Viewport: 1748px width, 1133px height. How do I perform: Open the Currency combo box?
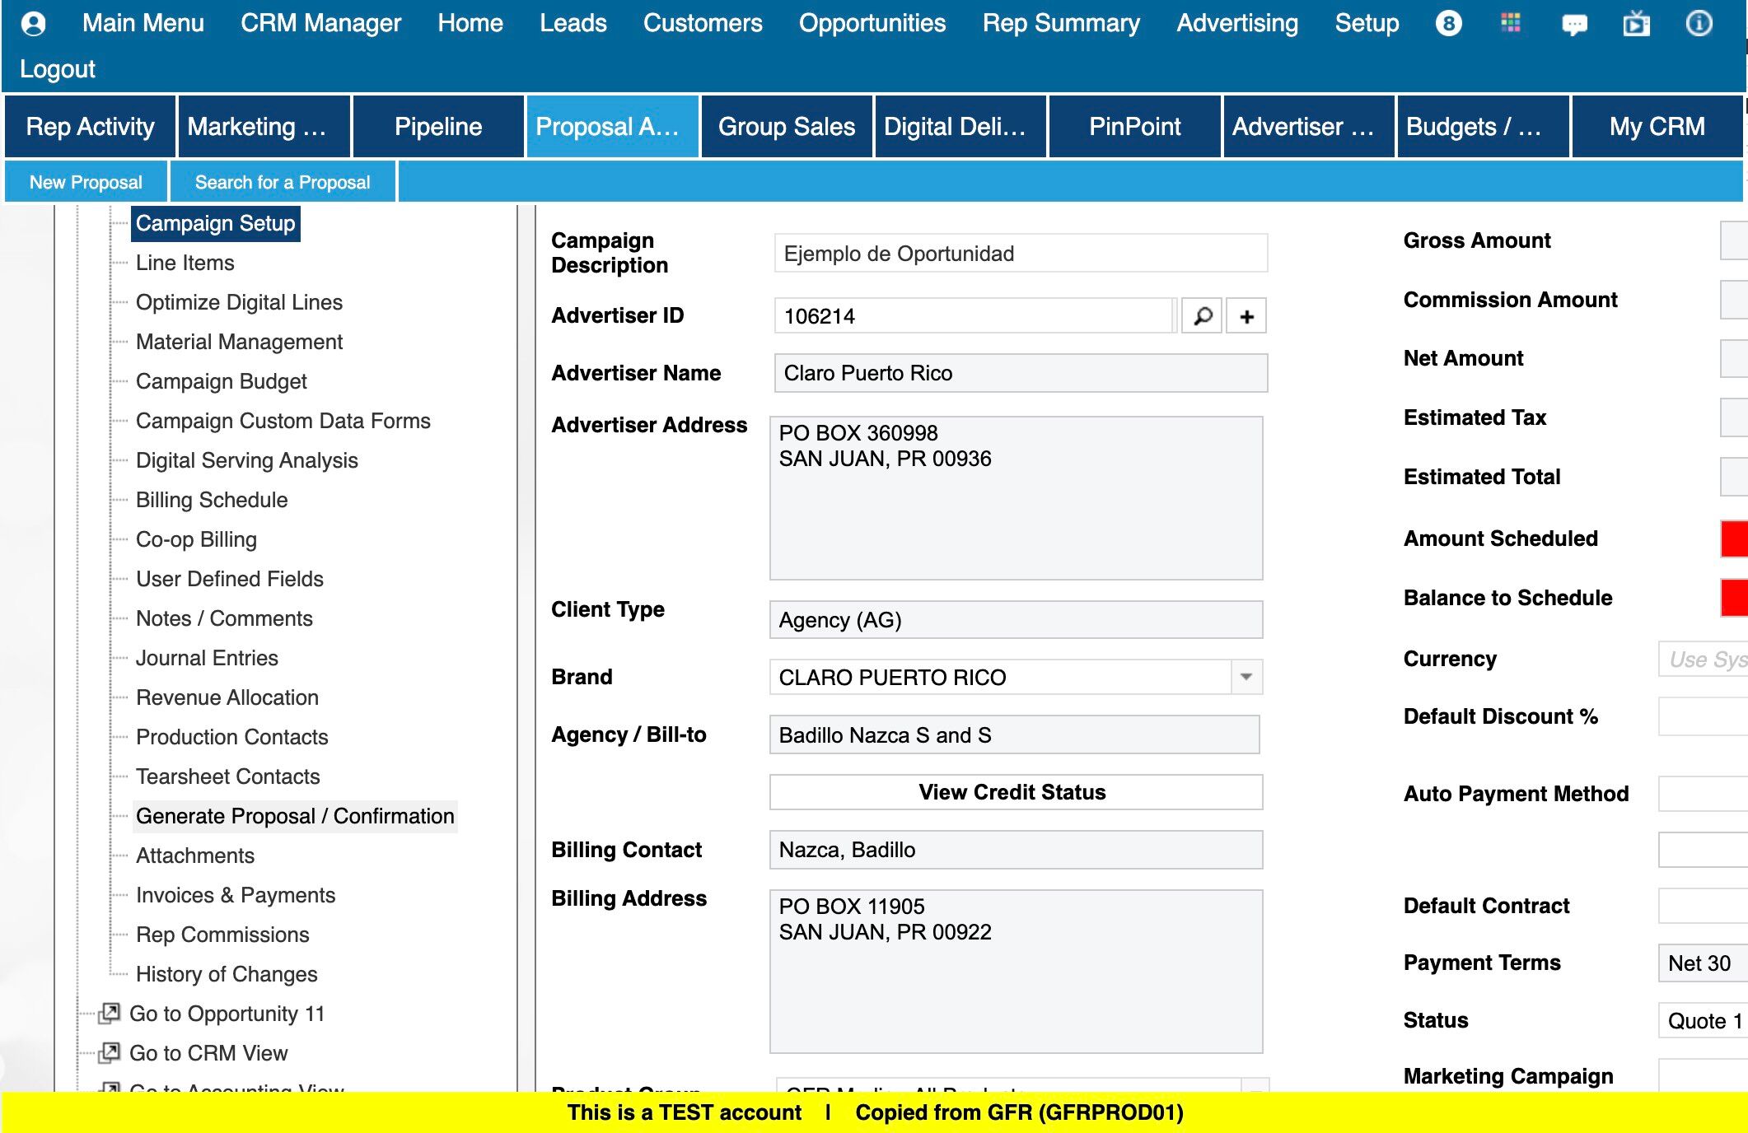click(1702, 659)
